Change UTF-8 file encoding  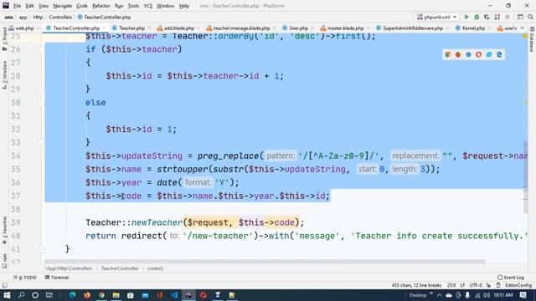476,285
